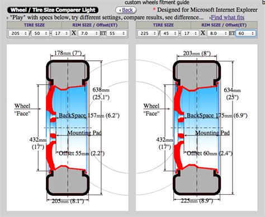265x217 pixels.
Task: Click the Back button
Action: pyautogui.click(x=126, y=10)
